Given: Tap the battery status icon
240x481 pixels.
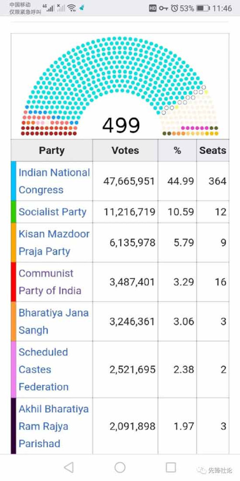Looking at the screenshot, I should 203,8.
